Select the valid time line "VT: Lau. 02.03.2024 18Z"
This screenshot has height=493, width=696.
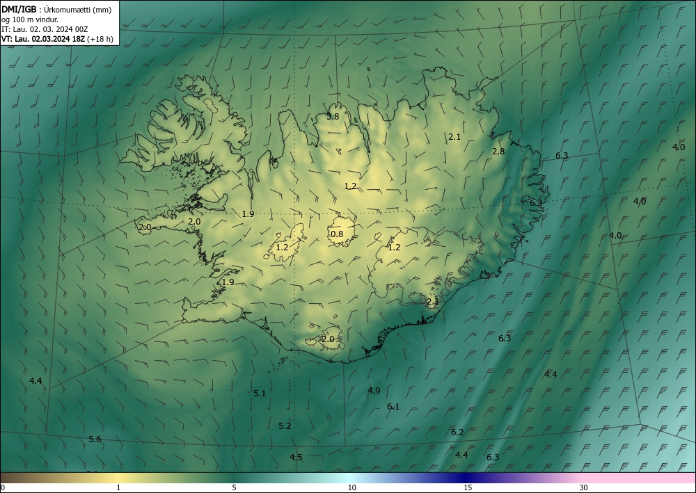(43, 39)
